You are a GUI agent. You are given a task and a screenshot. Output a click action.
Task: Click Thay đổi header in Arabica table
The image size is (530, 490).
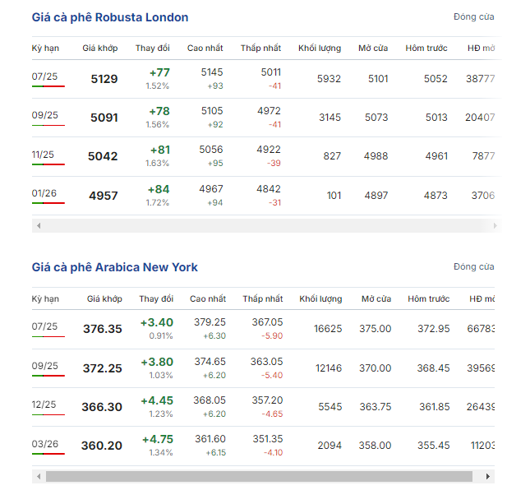[156, 299]
